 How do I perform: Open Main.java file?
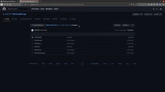(x=37, y=47)
